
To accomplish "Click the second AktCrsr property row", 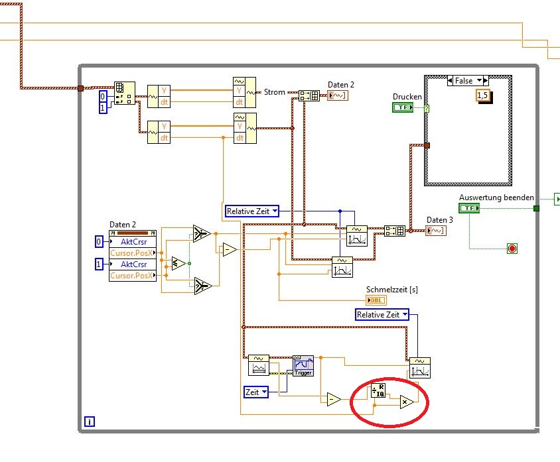I will click(x=133, y=264).
